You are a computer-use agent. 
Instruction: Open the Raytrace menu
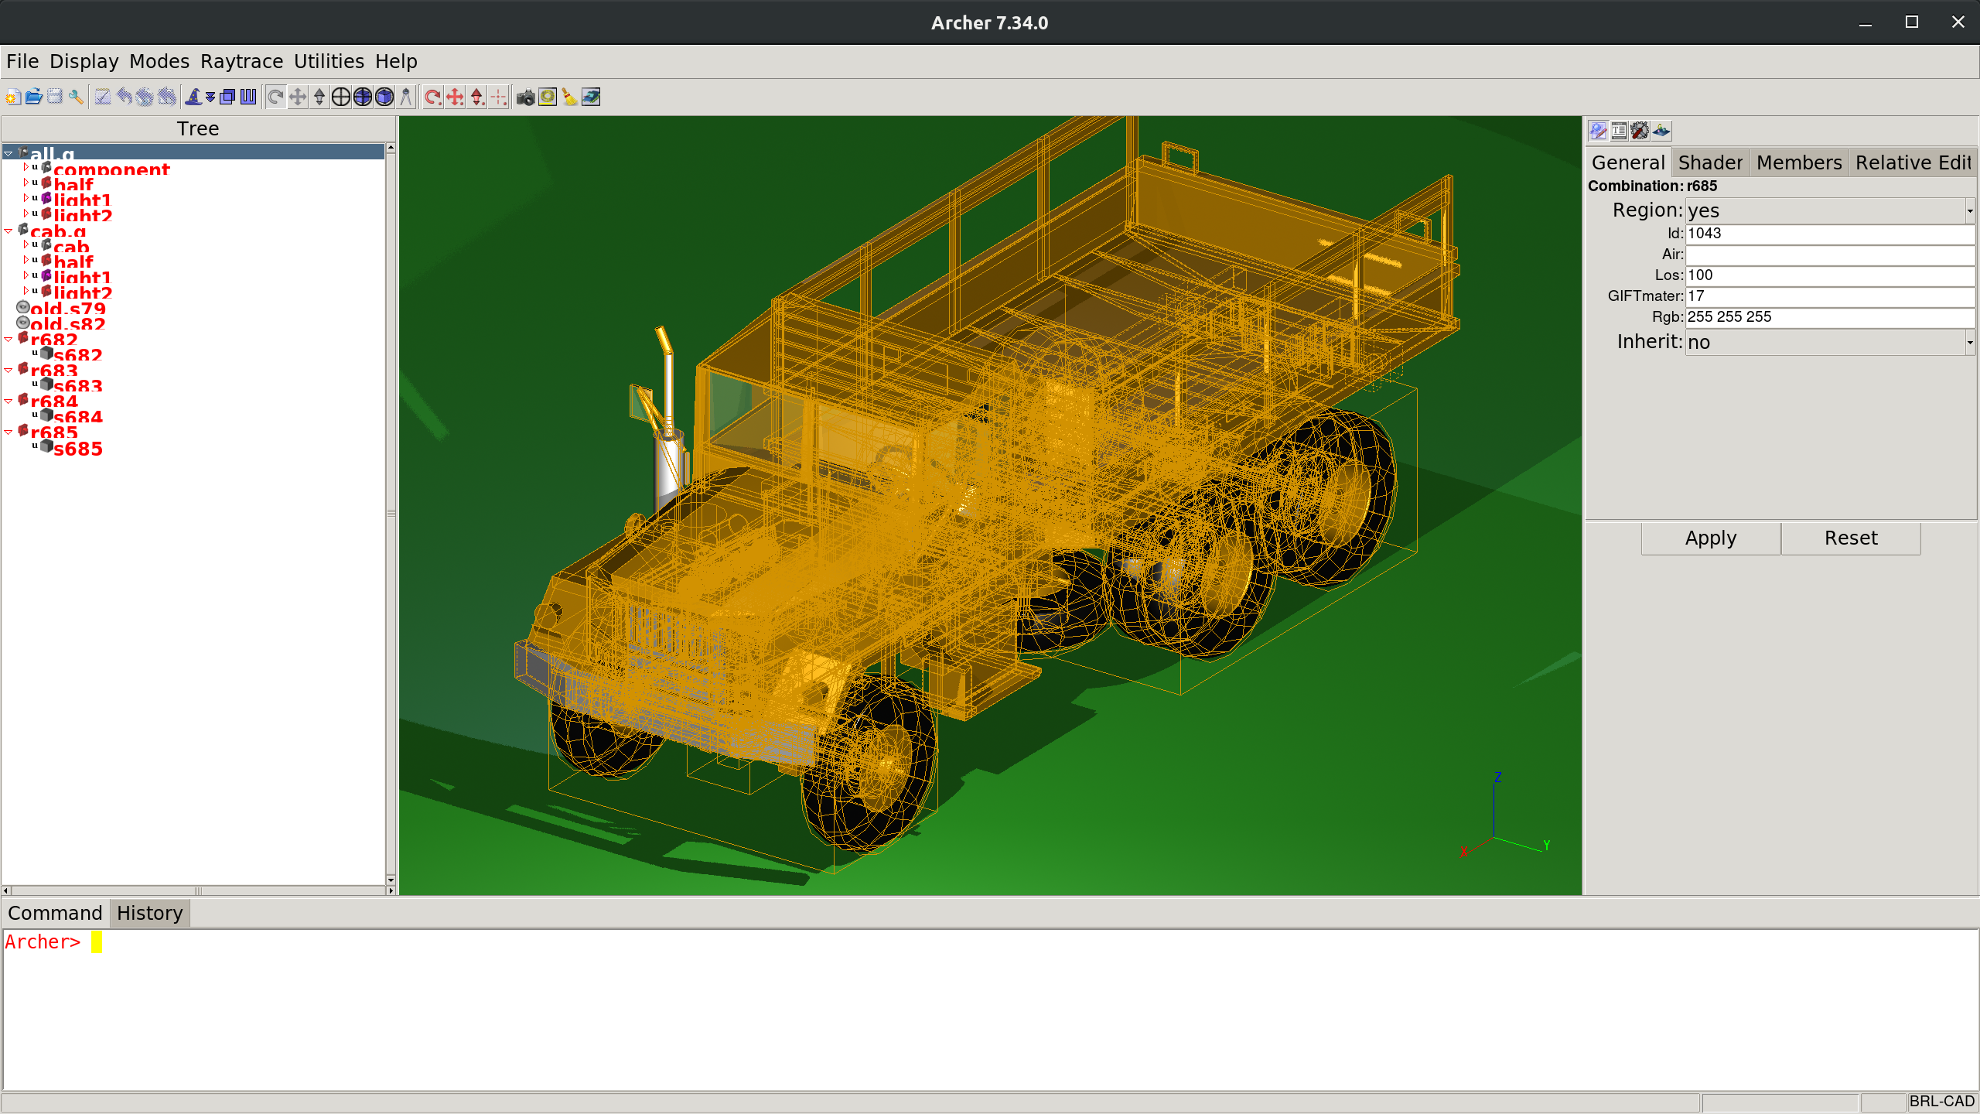pyautogui.click(x=241, y=61)
